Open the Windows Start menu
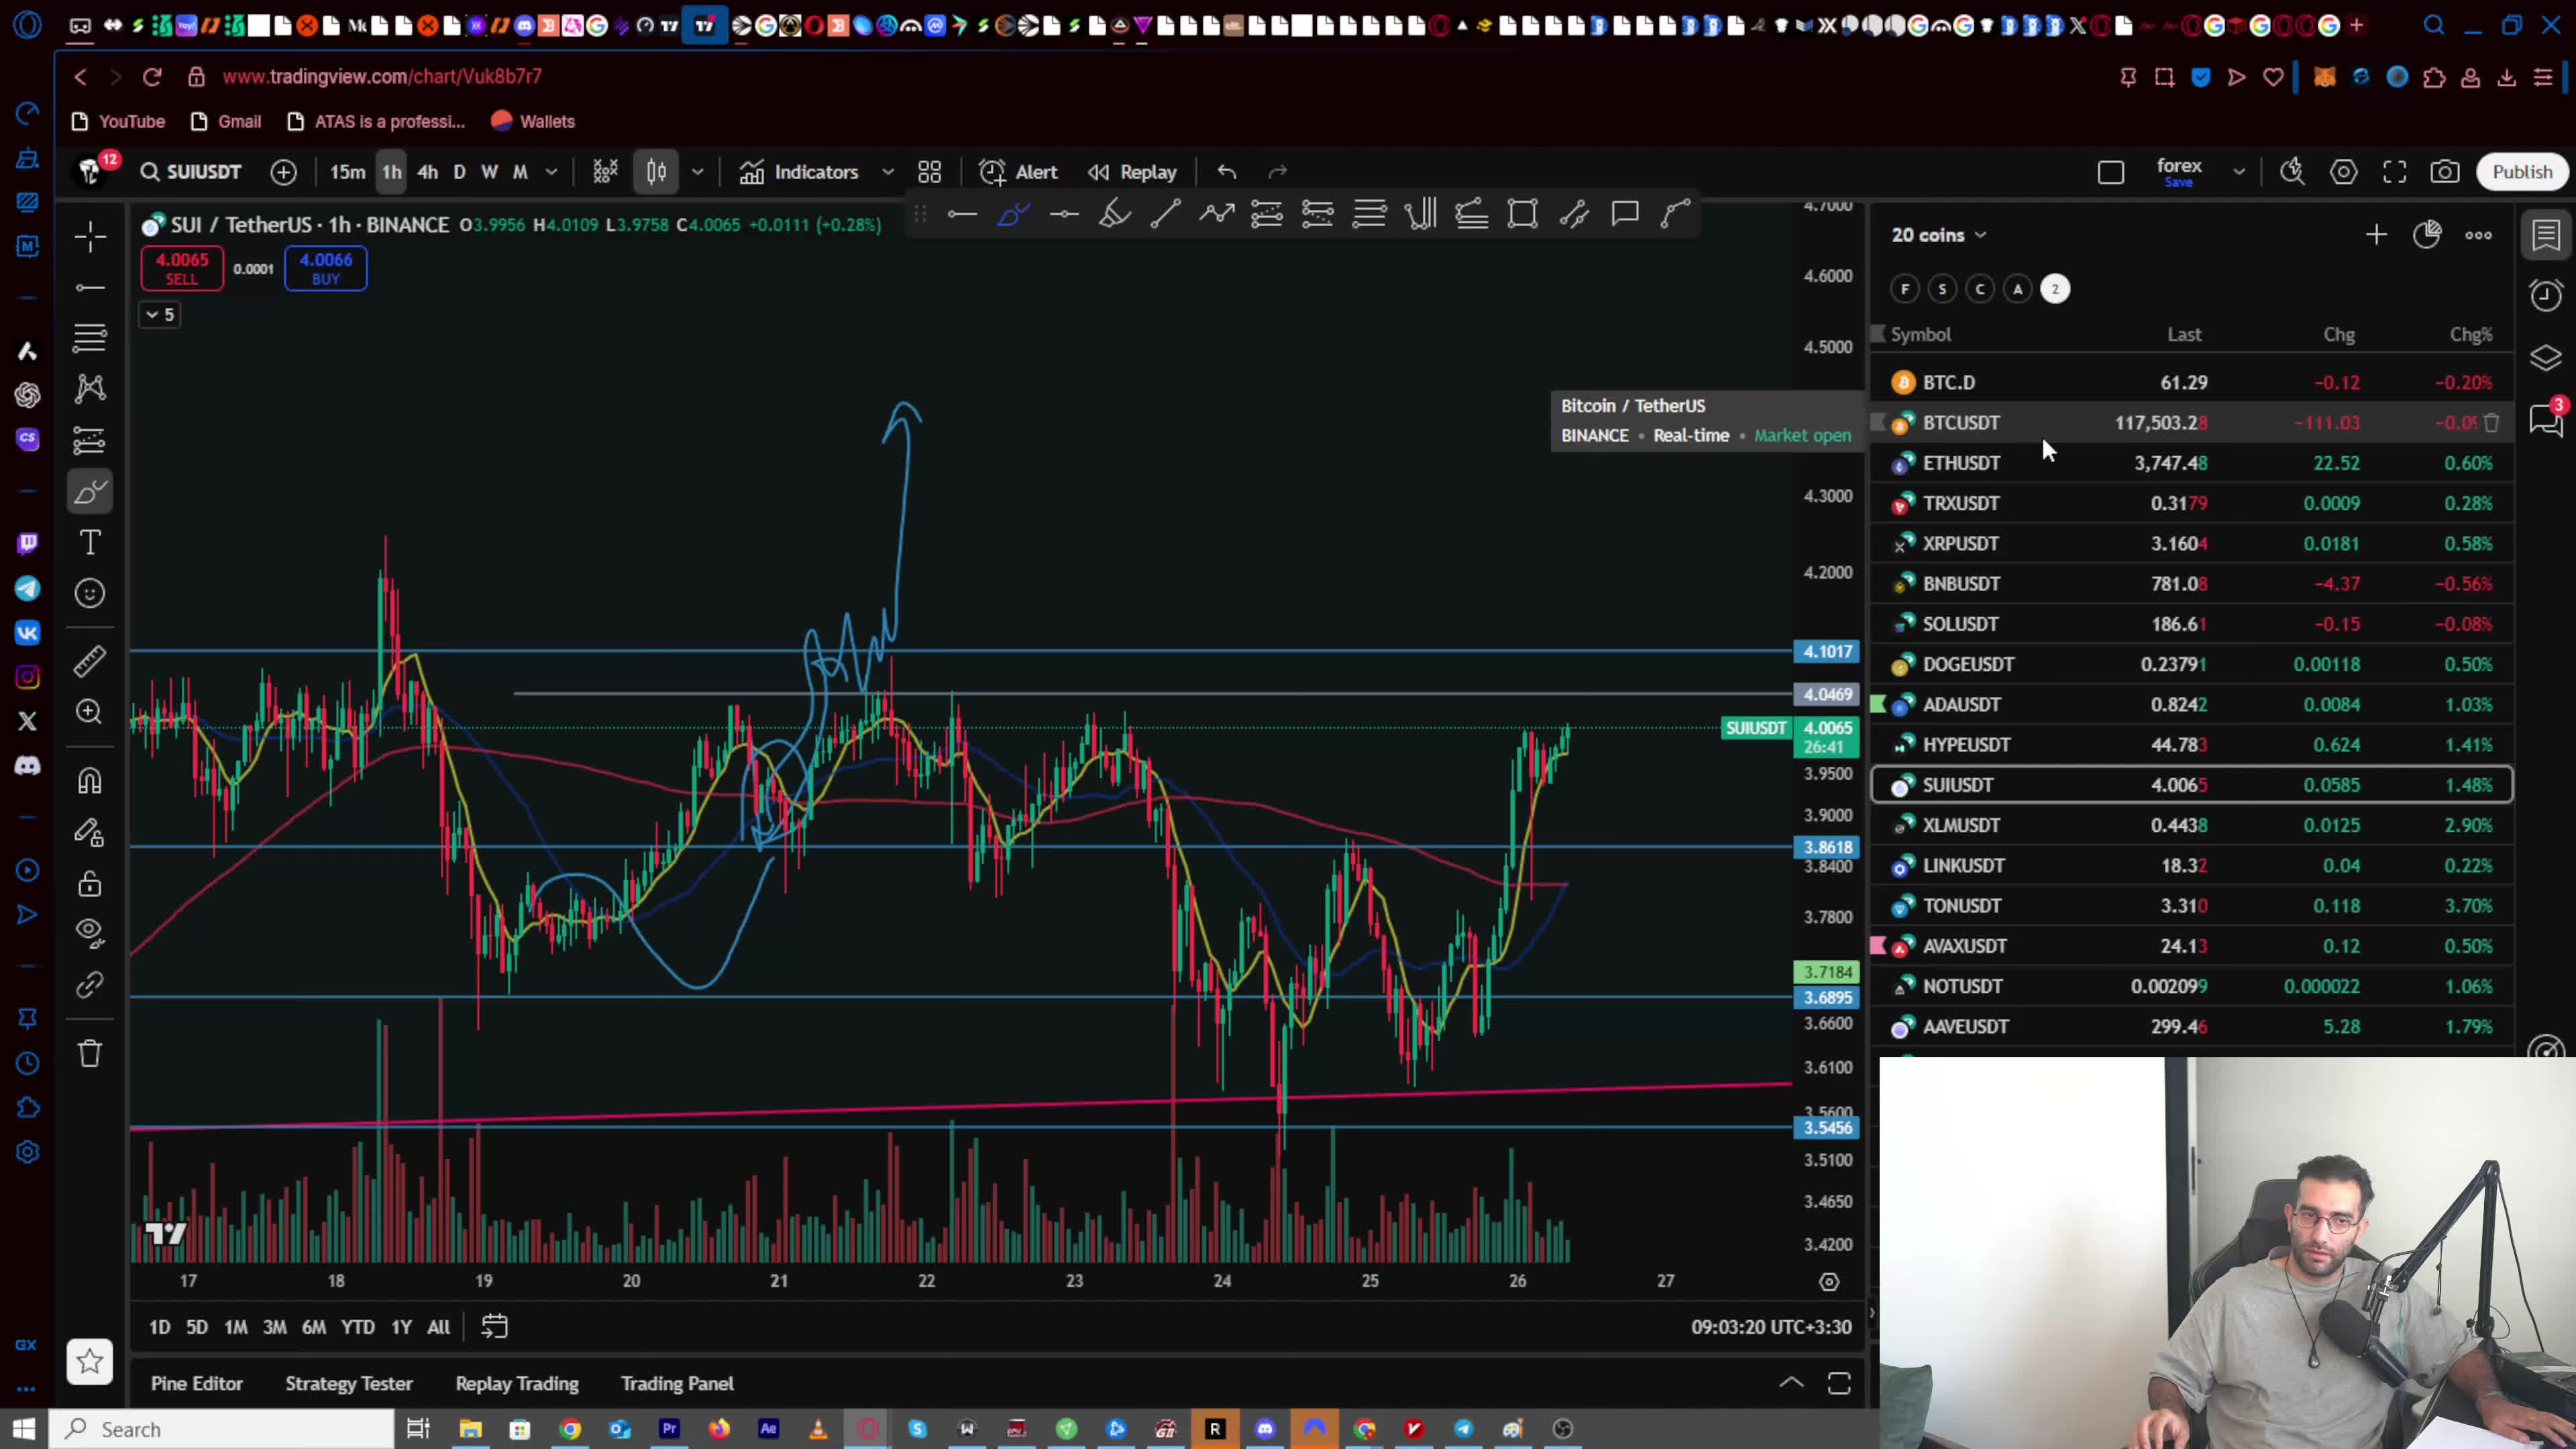 [x=24, y=1429]
